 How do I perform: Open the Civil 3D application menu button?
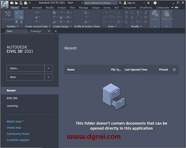(5, 4)
